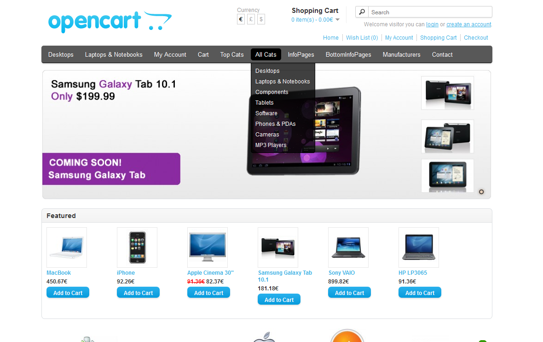543x342 pixels.
Task: Choose Software in the dropdown
Action: tap(266, 113)
